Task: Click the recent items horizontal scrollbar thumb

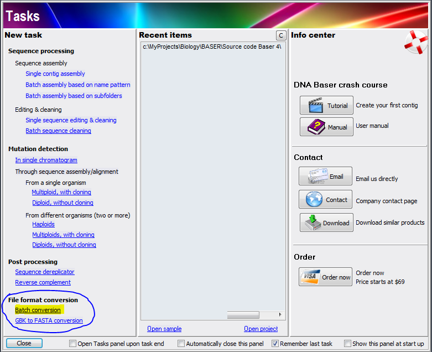Action: [243, 314]
